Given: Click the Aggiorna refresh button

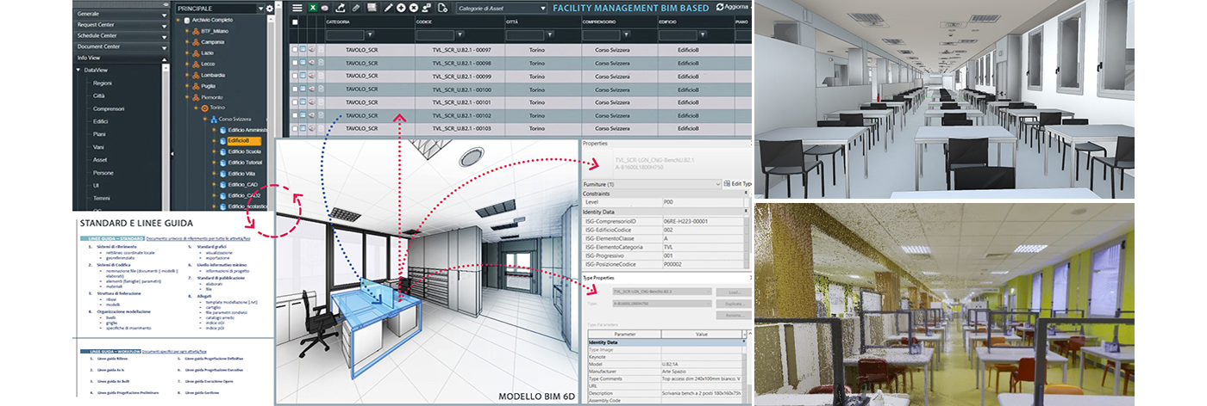Looking at the screenshot, I should [732, 7].
